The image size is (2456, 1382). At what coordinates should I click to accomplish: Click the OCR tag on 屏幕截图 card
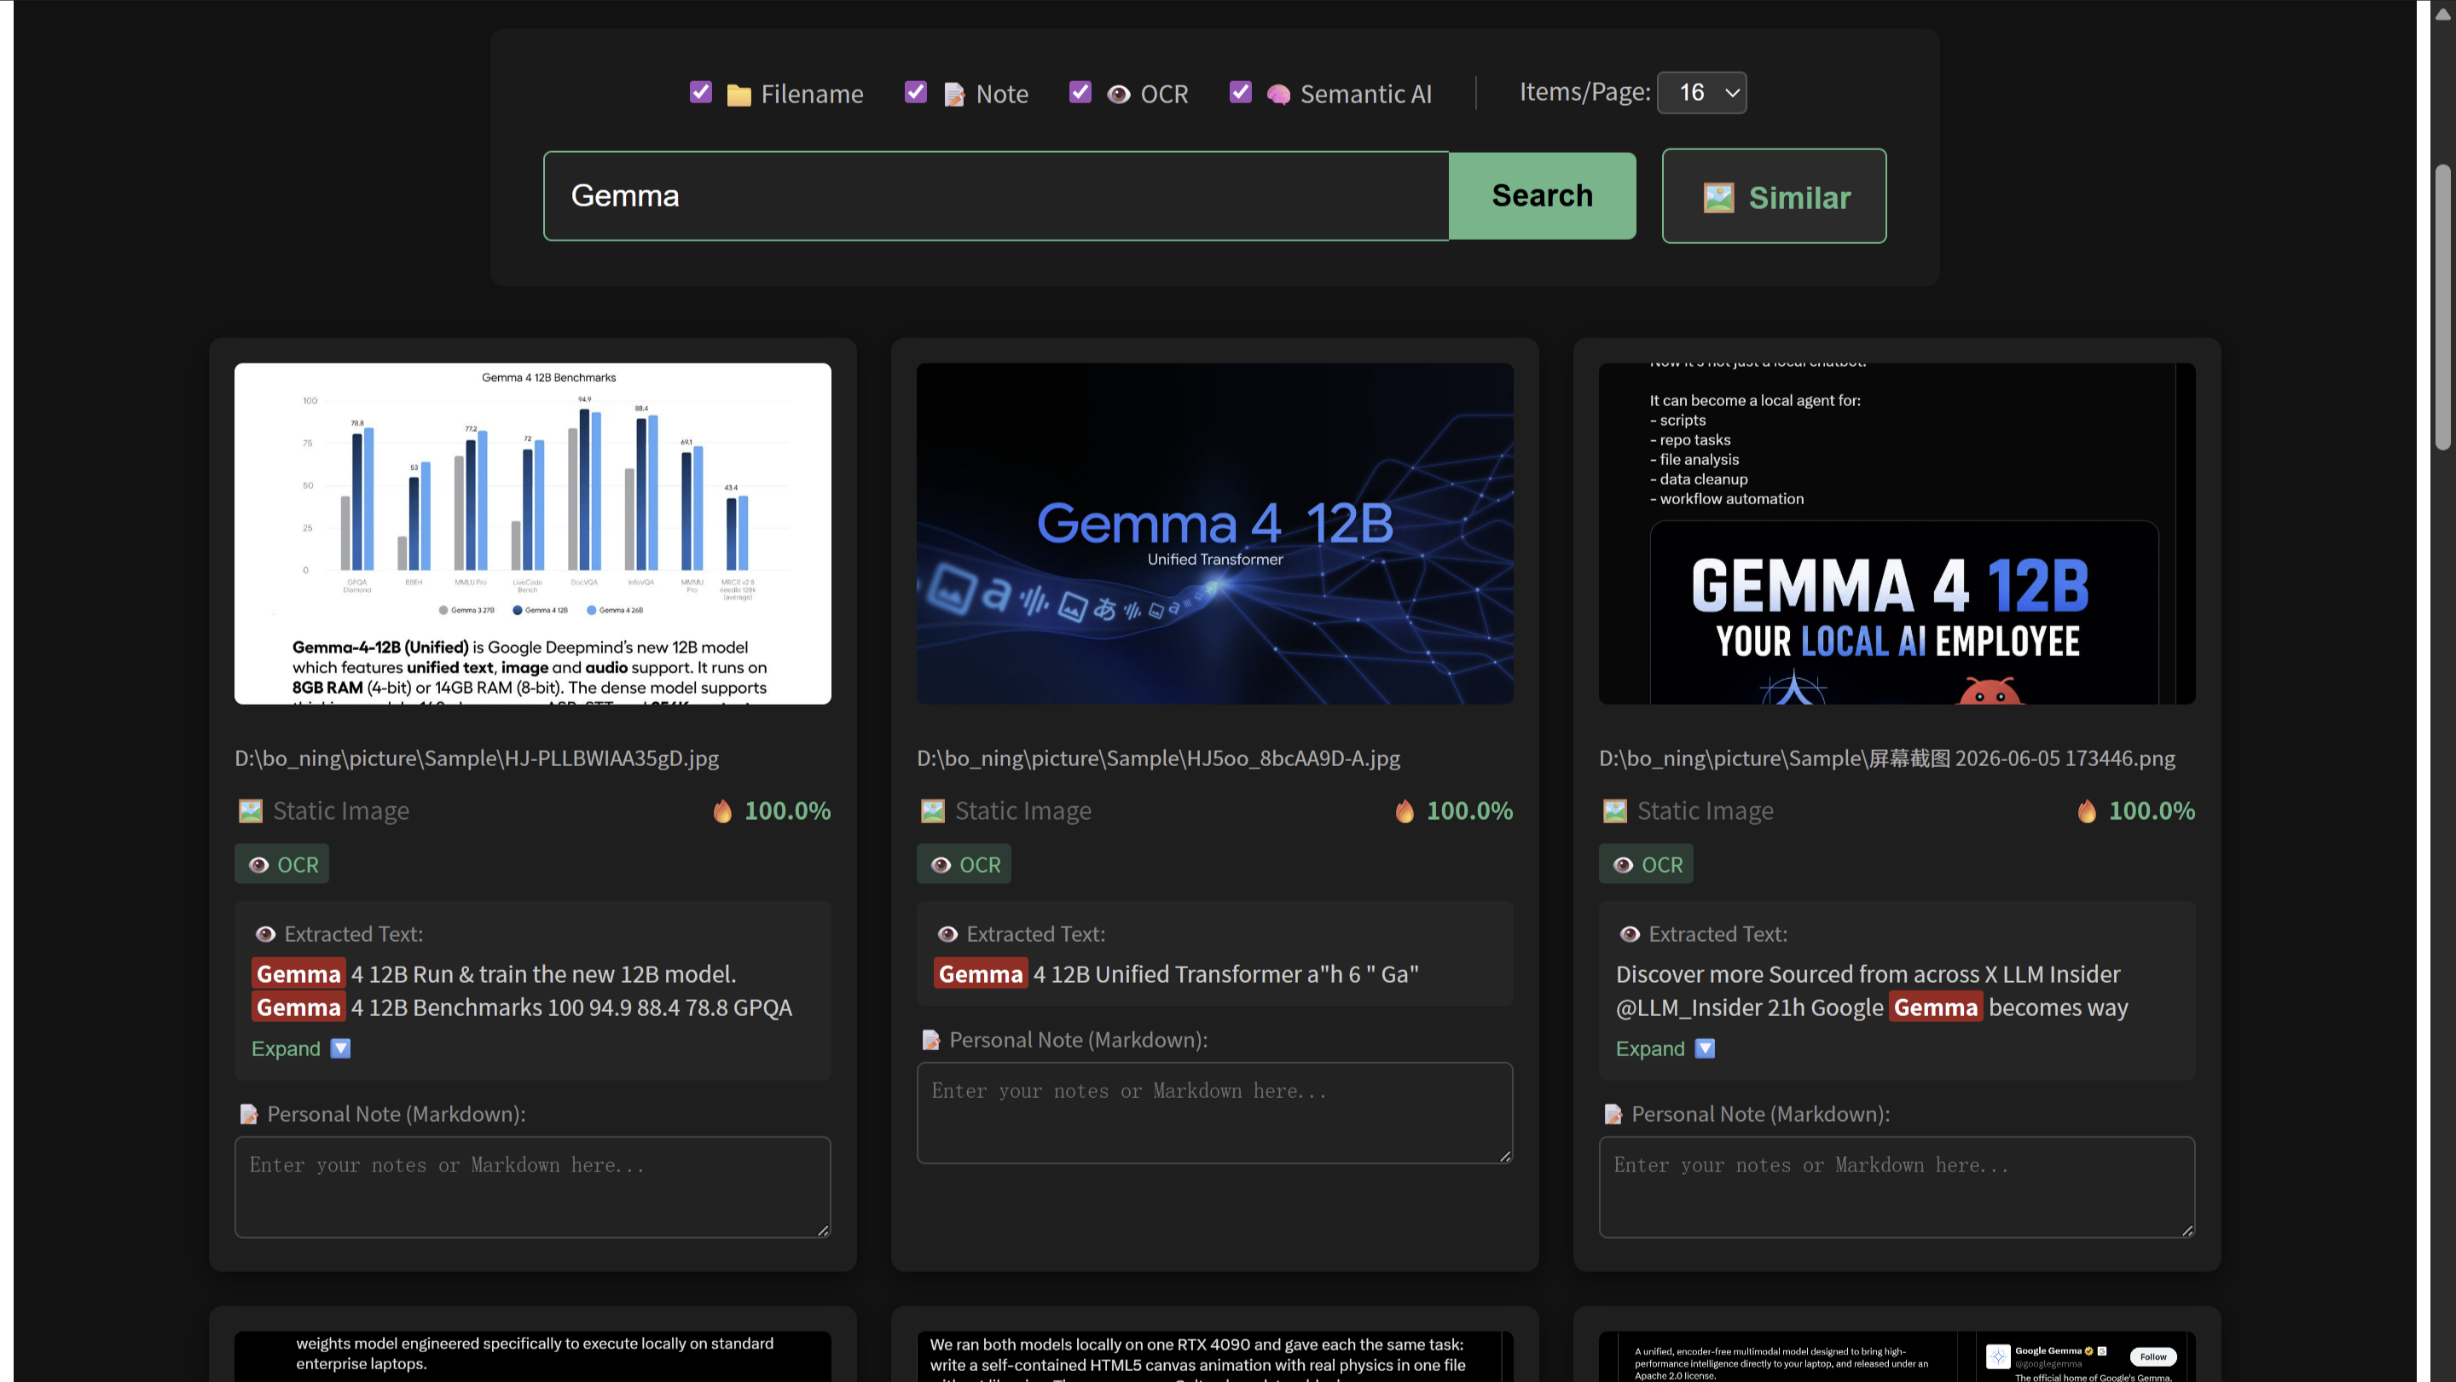1647,864
